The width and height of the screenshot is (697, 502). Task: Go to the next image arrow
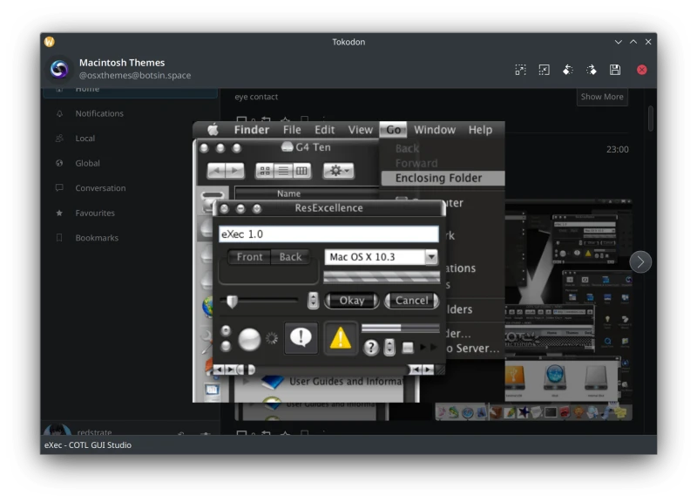(640, 261)
